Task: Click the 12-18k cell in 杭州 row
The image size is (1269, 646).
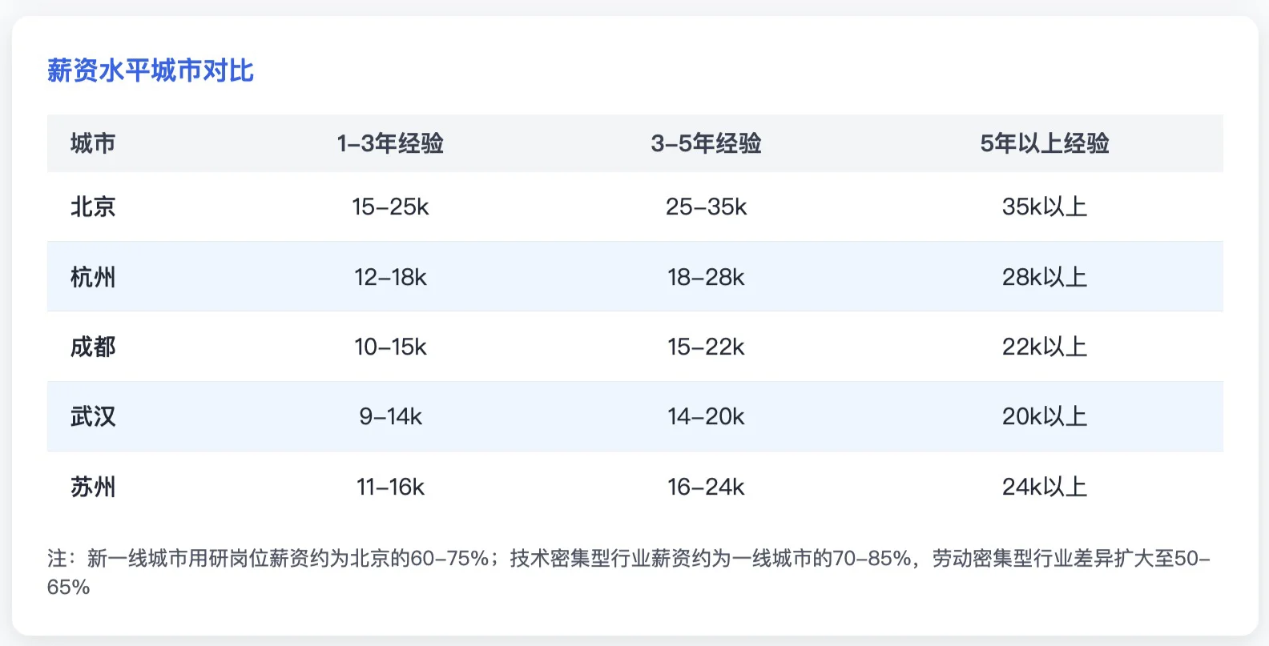Action: (390, 277)
